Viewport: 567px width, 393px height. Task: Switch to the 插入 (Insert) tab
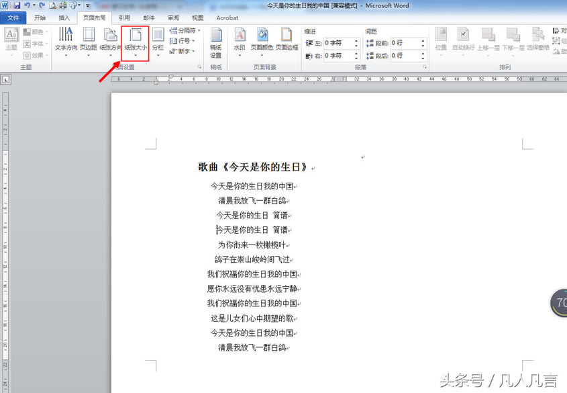(x=64, y=17)
